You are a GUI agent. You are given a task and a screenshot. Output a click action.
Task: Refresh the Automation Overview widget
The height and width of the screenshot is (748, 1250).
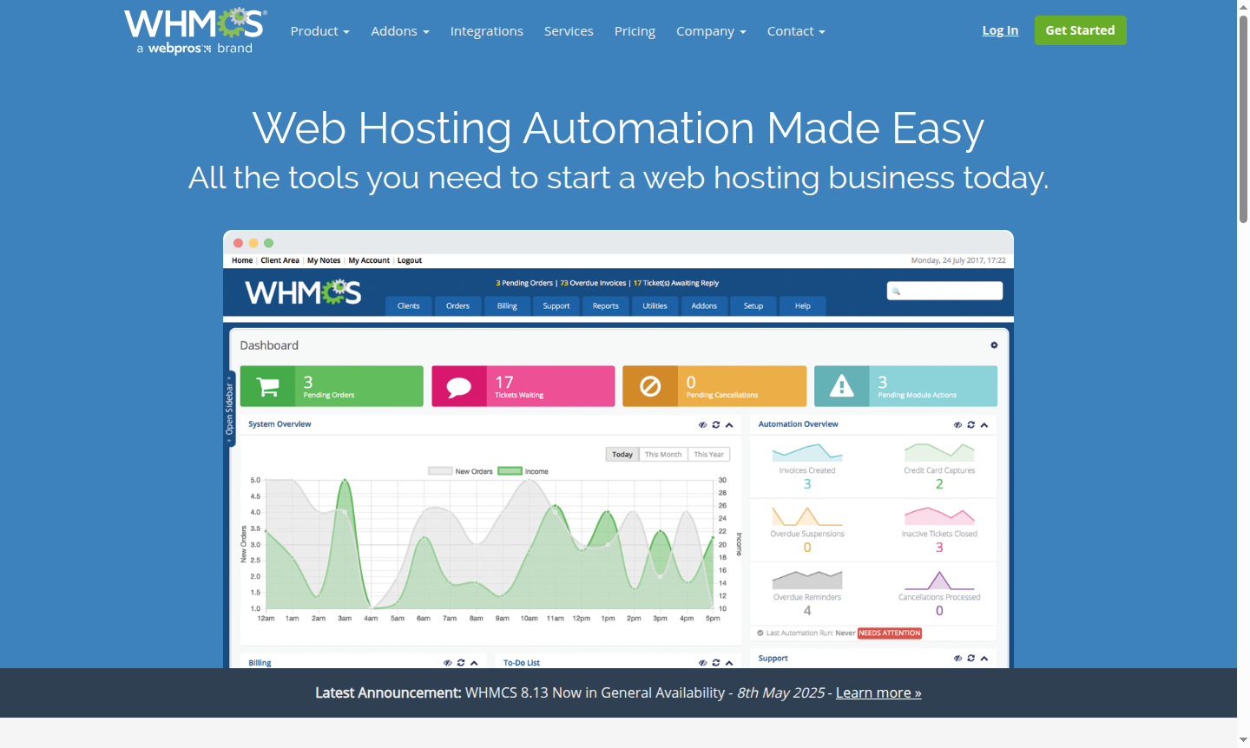tap(970, 424)
